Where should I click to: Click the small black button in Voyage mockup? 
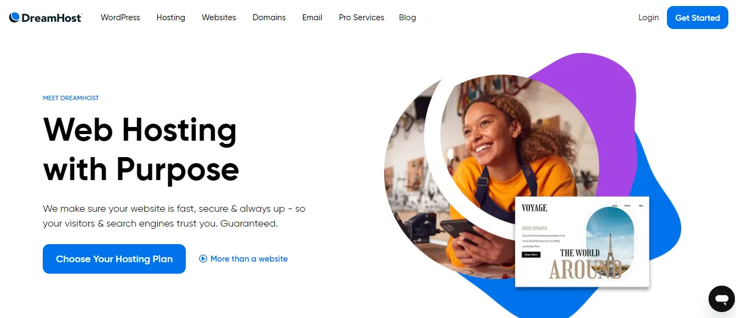coord(531,255)
